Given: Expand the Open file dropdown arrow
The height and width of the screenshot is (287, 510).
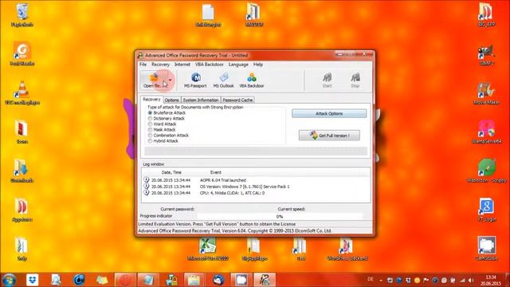Looking at the screenshot, I should click(170, 80).
